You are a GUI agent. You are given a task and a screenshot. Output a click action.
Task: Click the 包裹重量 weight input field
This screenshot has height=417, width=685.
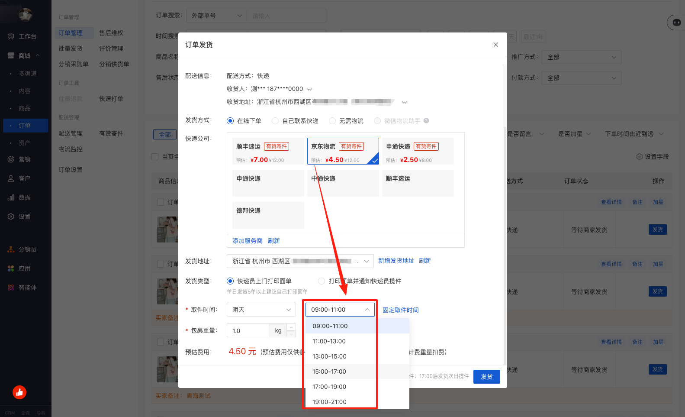tap(248, 330)
